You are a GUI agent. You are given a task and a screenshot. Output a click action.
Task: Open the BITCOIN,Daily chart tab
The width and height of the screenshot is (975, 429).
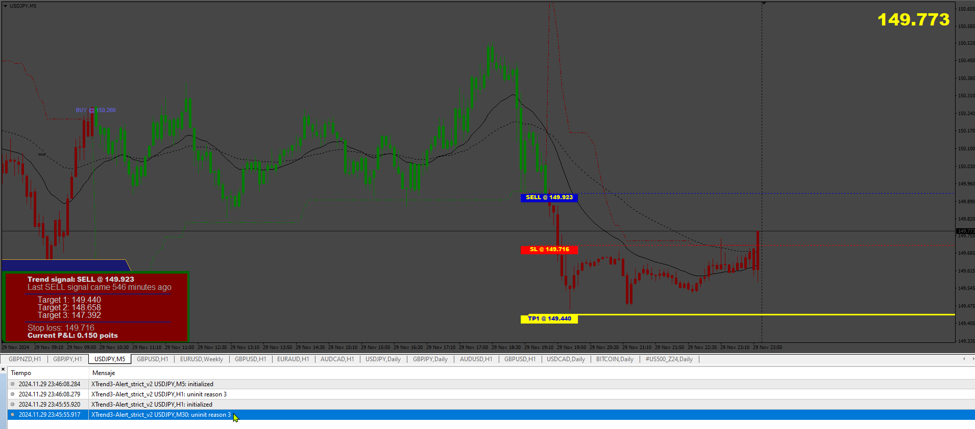click(615, 359)
